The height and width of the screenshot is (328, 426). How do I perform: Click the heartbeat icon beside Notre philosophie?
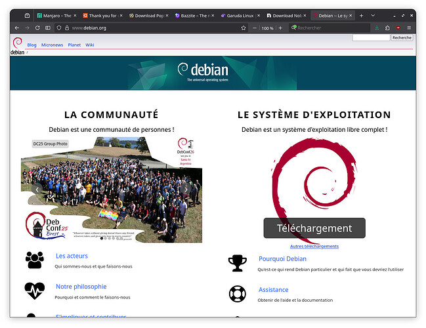point(34,290)
